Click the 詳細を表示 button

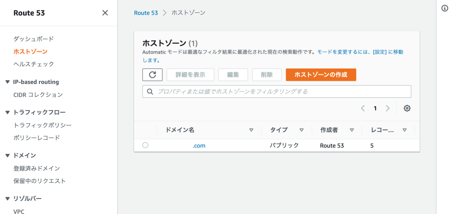click(x=190, y=75)
